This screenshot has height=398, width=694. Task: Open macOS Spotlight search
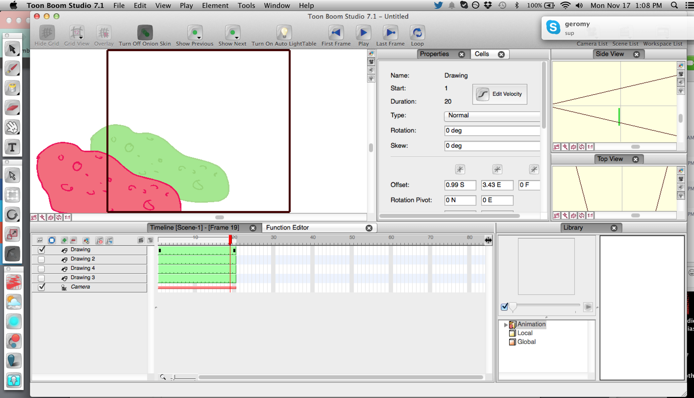tap(674, 5)
